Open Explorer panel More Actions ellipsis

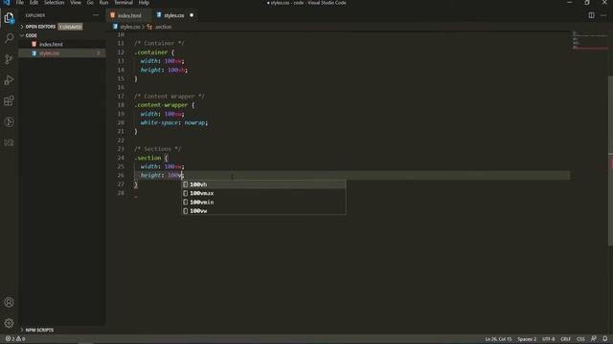(x=96, y=15)
